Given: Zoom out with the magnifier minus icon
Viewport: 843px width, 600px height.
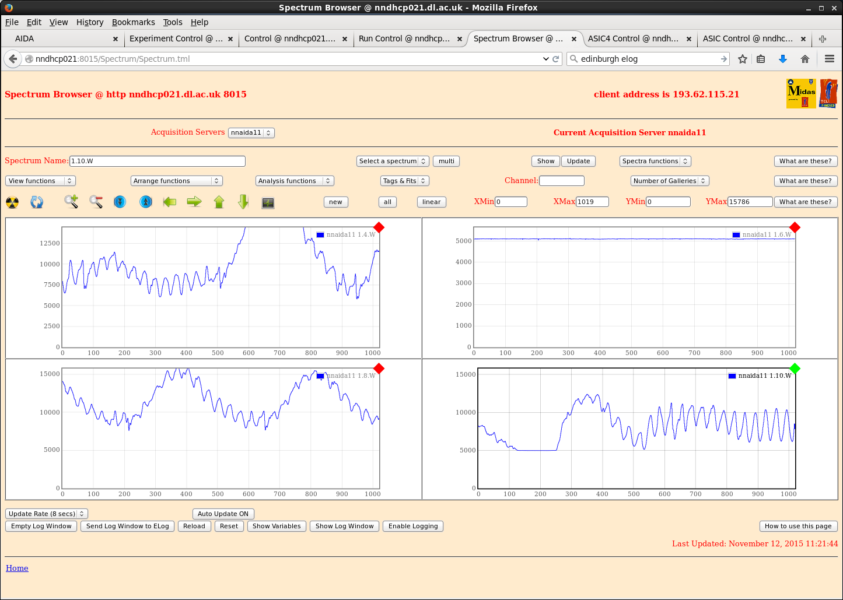Looking at the screenshot, I should [x=96, y=202].
